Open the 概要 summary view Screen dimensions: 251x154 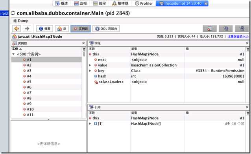(44, 29)
